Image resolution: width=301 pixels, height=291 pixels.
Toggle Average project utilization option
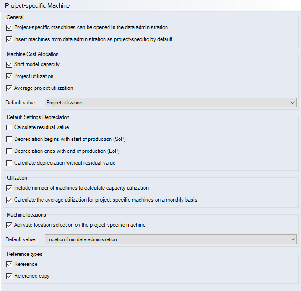(x=10, y=88)
